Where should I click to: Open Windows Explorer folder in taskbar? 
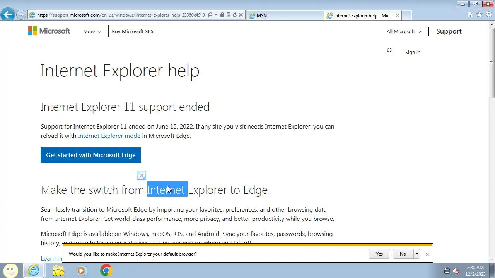coord(58,270)
